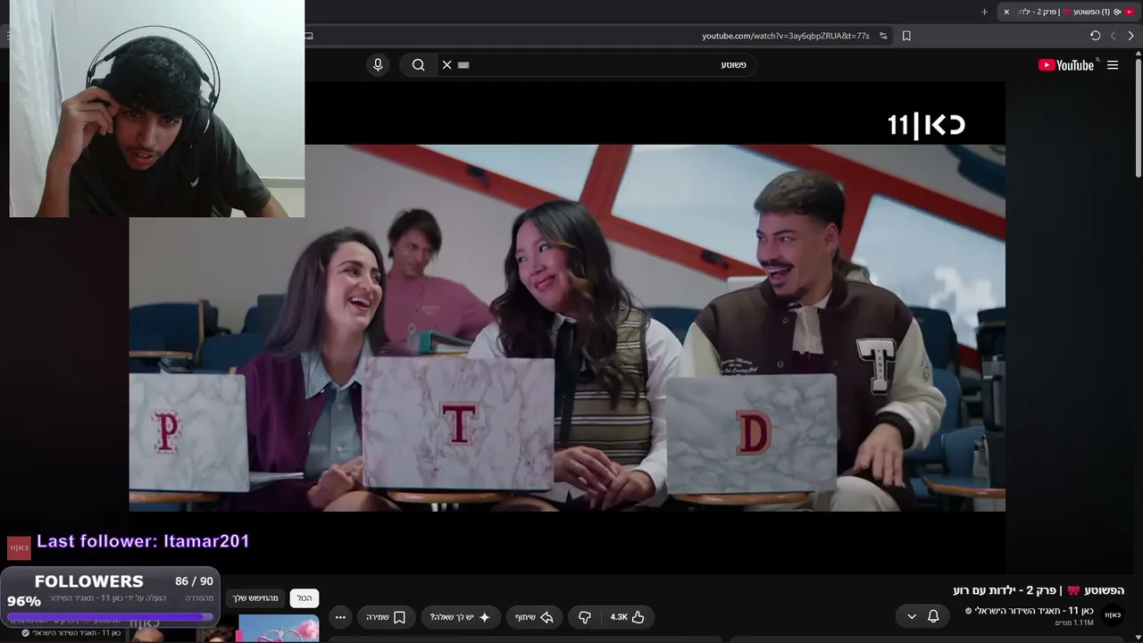The image size is (1143, 643).
Task: Clear the search box with the X
Action: coord(447,64)
